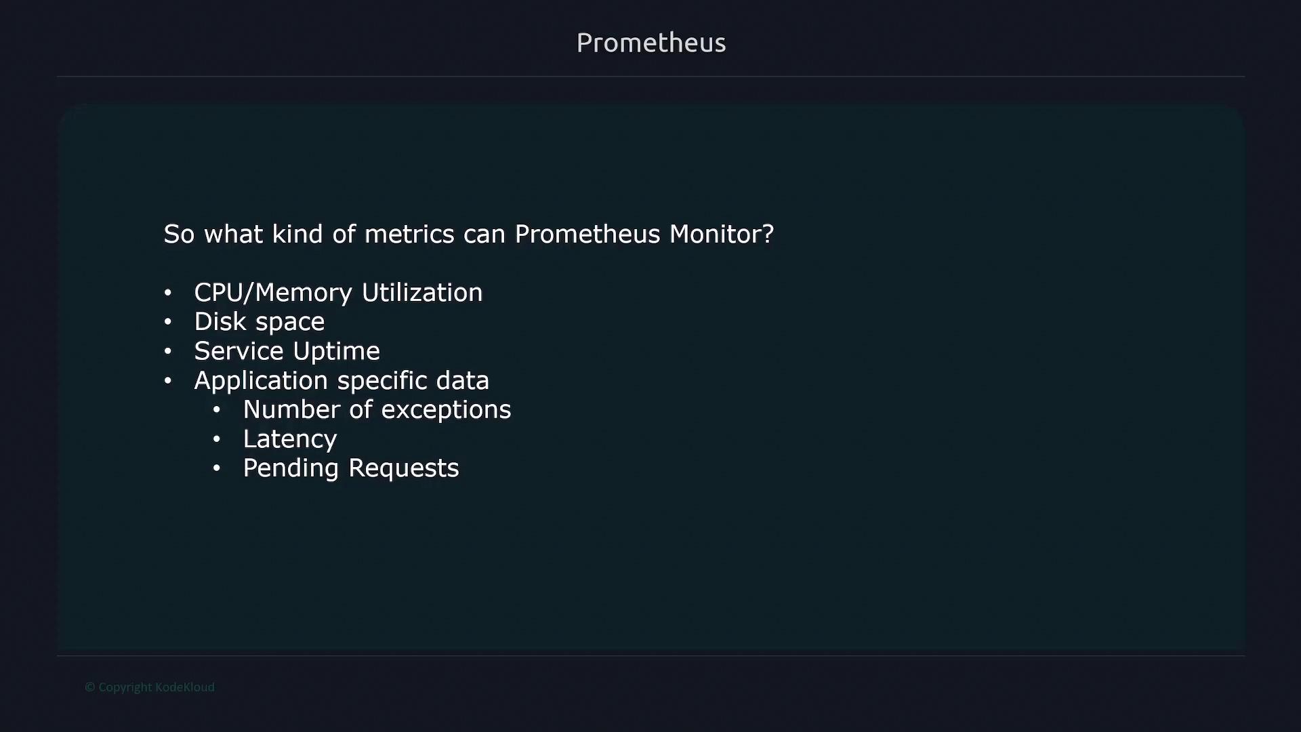
Task: Click the bullet dot before Pending Requests
Action: (217, 468)
